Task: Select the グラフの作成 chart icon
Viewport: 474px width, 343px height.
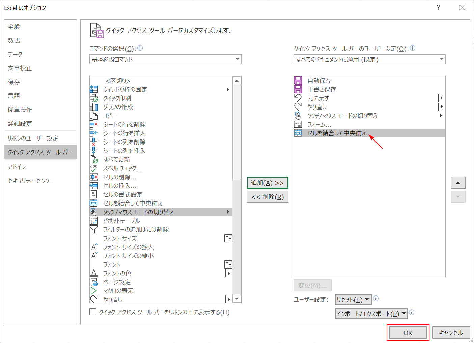Action: click(x=94, y=106)
